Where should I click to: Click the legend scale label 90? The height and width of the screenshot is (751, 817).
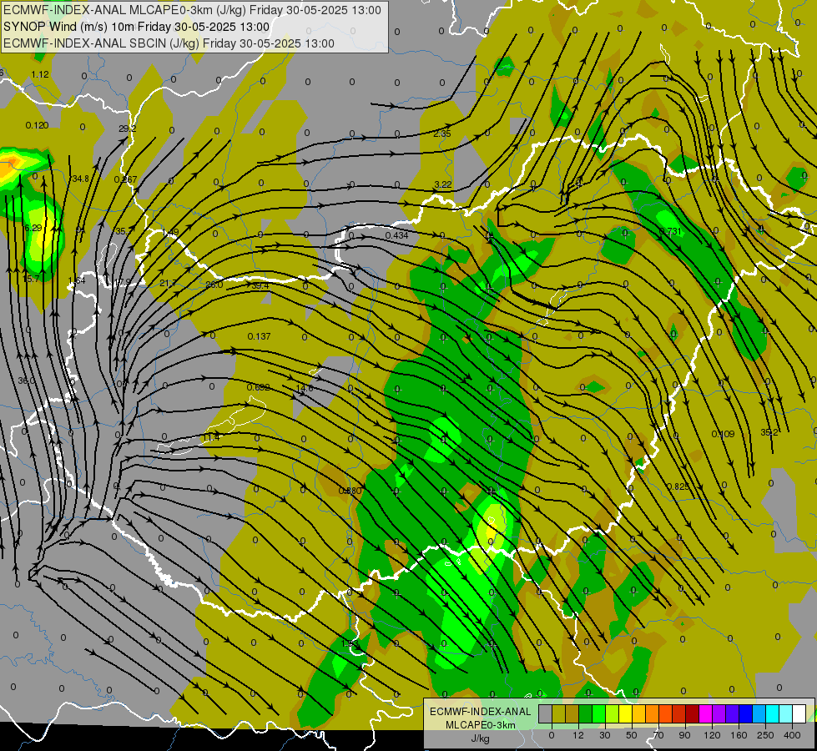pos(684,735)
